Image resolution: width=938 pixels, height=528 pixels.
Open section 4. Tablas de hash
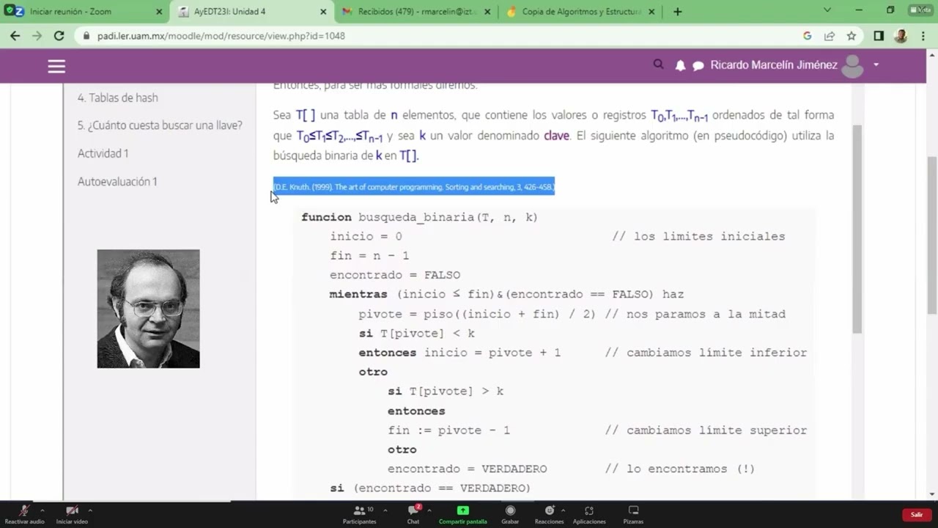coord(118,98)
